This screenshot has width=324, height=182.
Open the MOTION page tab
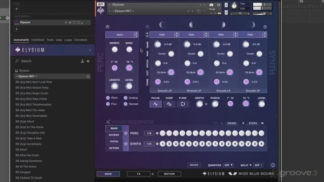[x=169, y=174]
